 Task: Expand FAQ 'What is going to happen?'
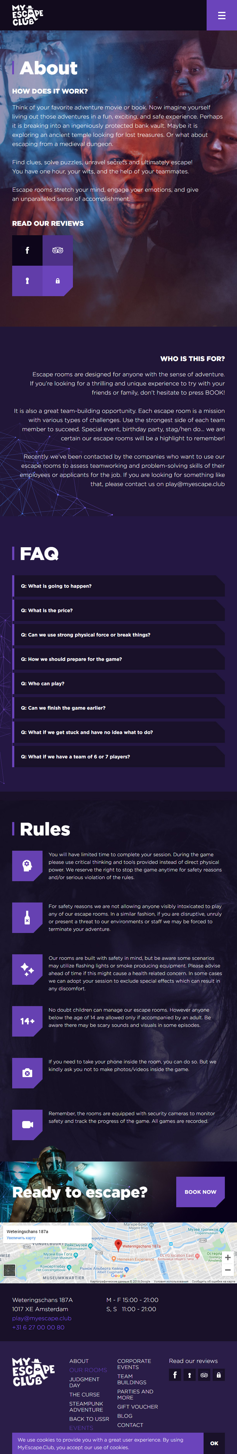[118, 586]
